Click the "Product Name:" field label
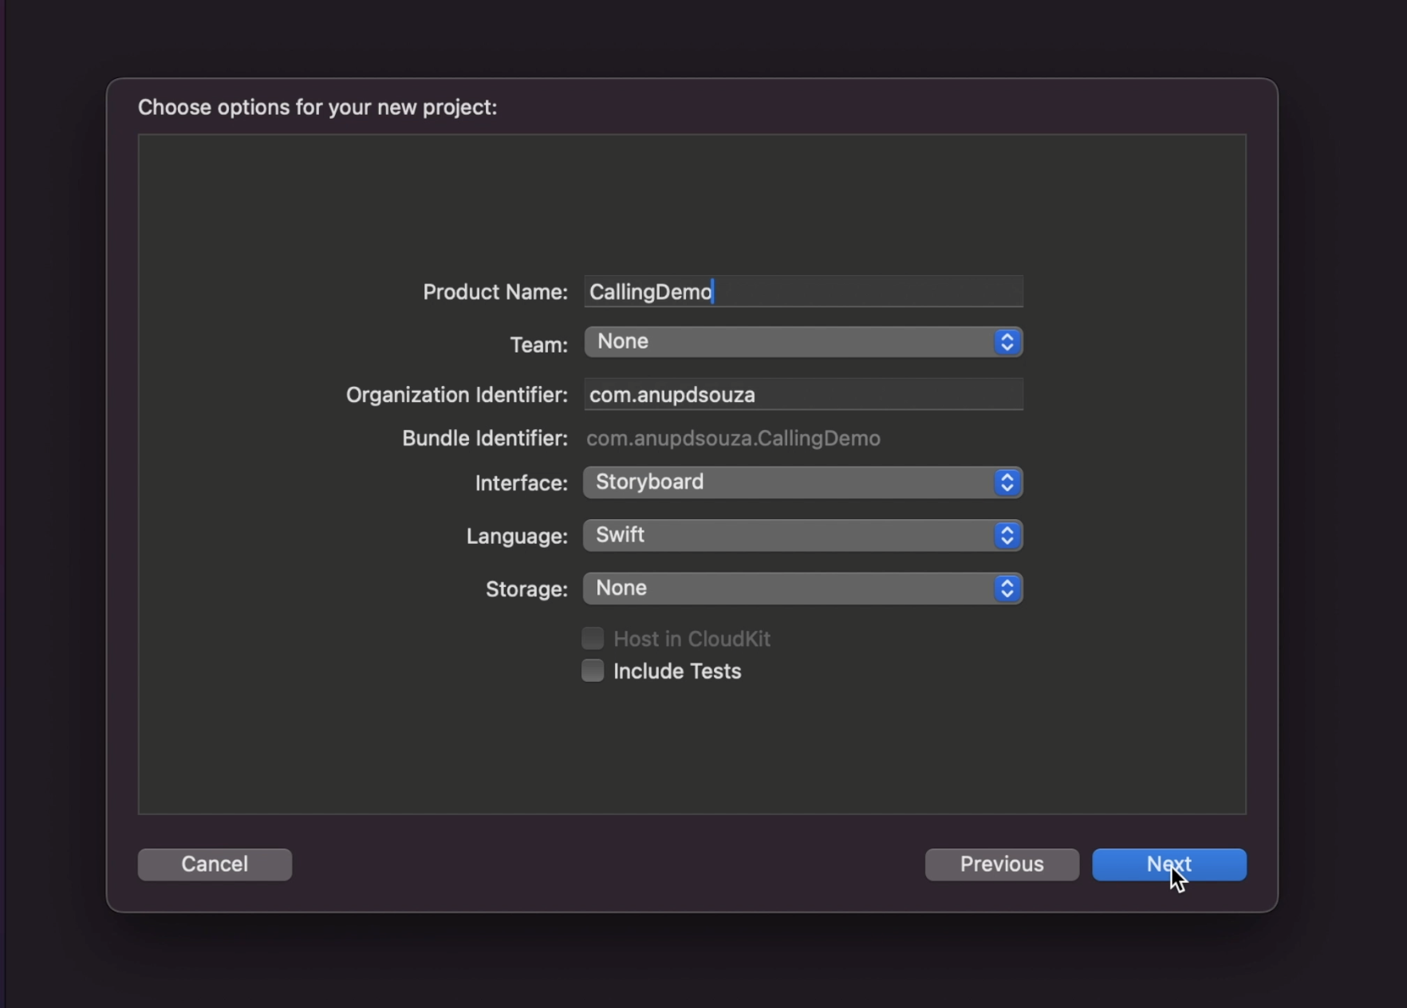This screenshot has width=1407, height=1008. 495,293
